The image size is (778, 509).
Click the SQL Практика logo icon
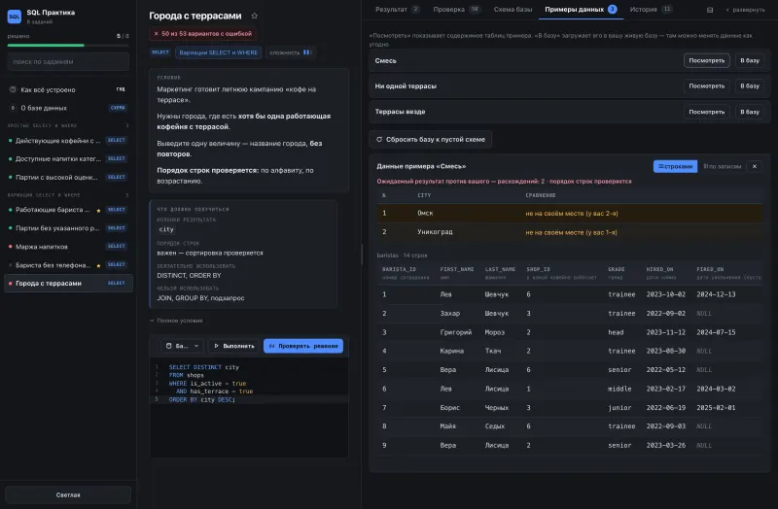pyautogui.click(x=15, y=17)
